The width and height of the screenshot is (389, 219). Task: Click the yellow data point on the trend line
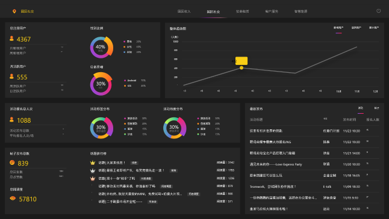coord(241,67)
